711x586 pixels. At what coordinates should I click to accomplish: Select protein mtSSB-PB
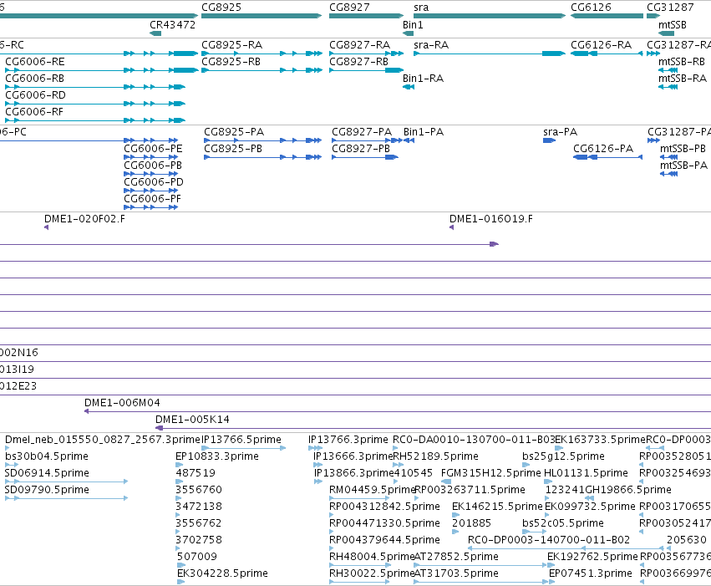pyautogui.click(x=683, y=149)
